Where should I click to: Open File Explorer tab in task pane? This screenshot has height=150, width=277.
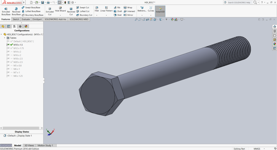pos(275,35)
